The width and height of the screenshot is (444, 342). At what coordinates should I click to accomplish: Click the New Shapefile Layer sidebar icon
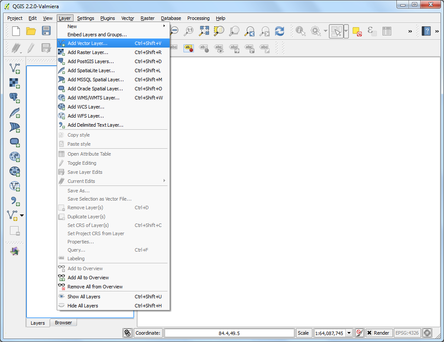click(13, 216)
